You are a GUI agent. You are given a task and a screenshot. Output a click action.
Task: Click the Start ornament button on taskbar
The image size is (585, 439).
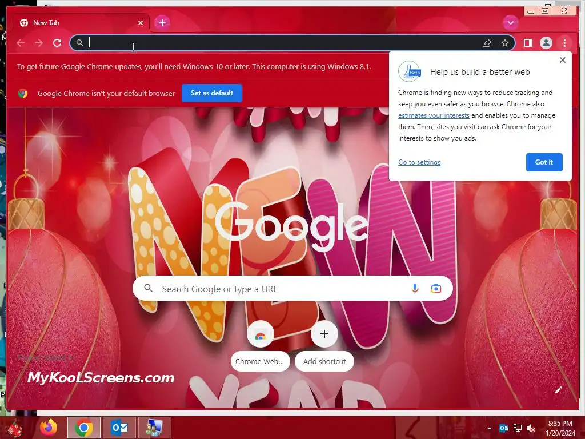(14, 428)
